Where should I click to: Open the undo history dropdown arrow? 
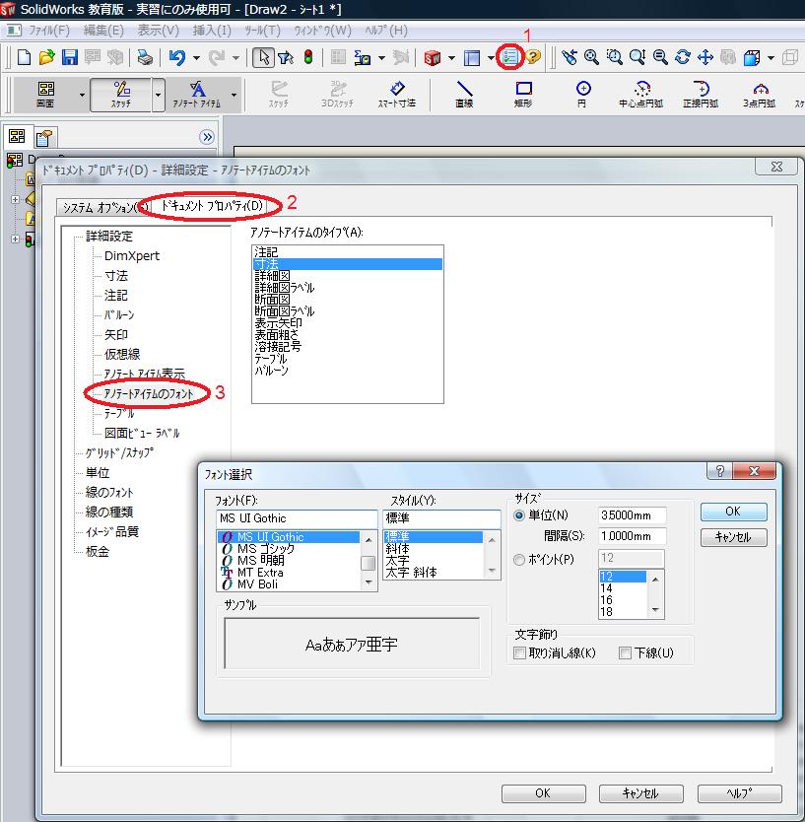pos(196,58)
